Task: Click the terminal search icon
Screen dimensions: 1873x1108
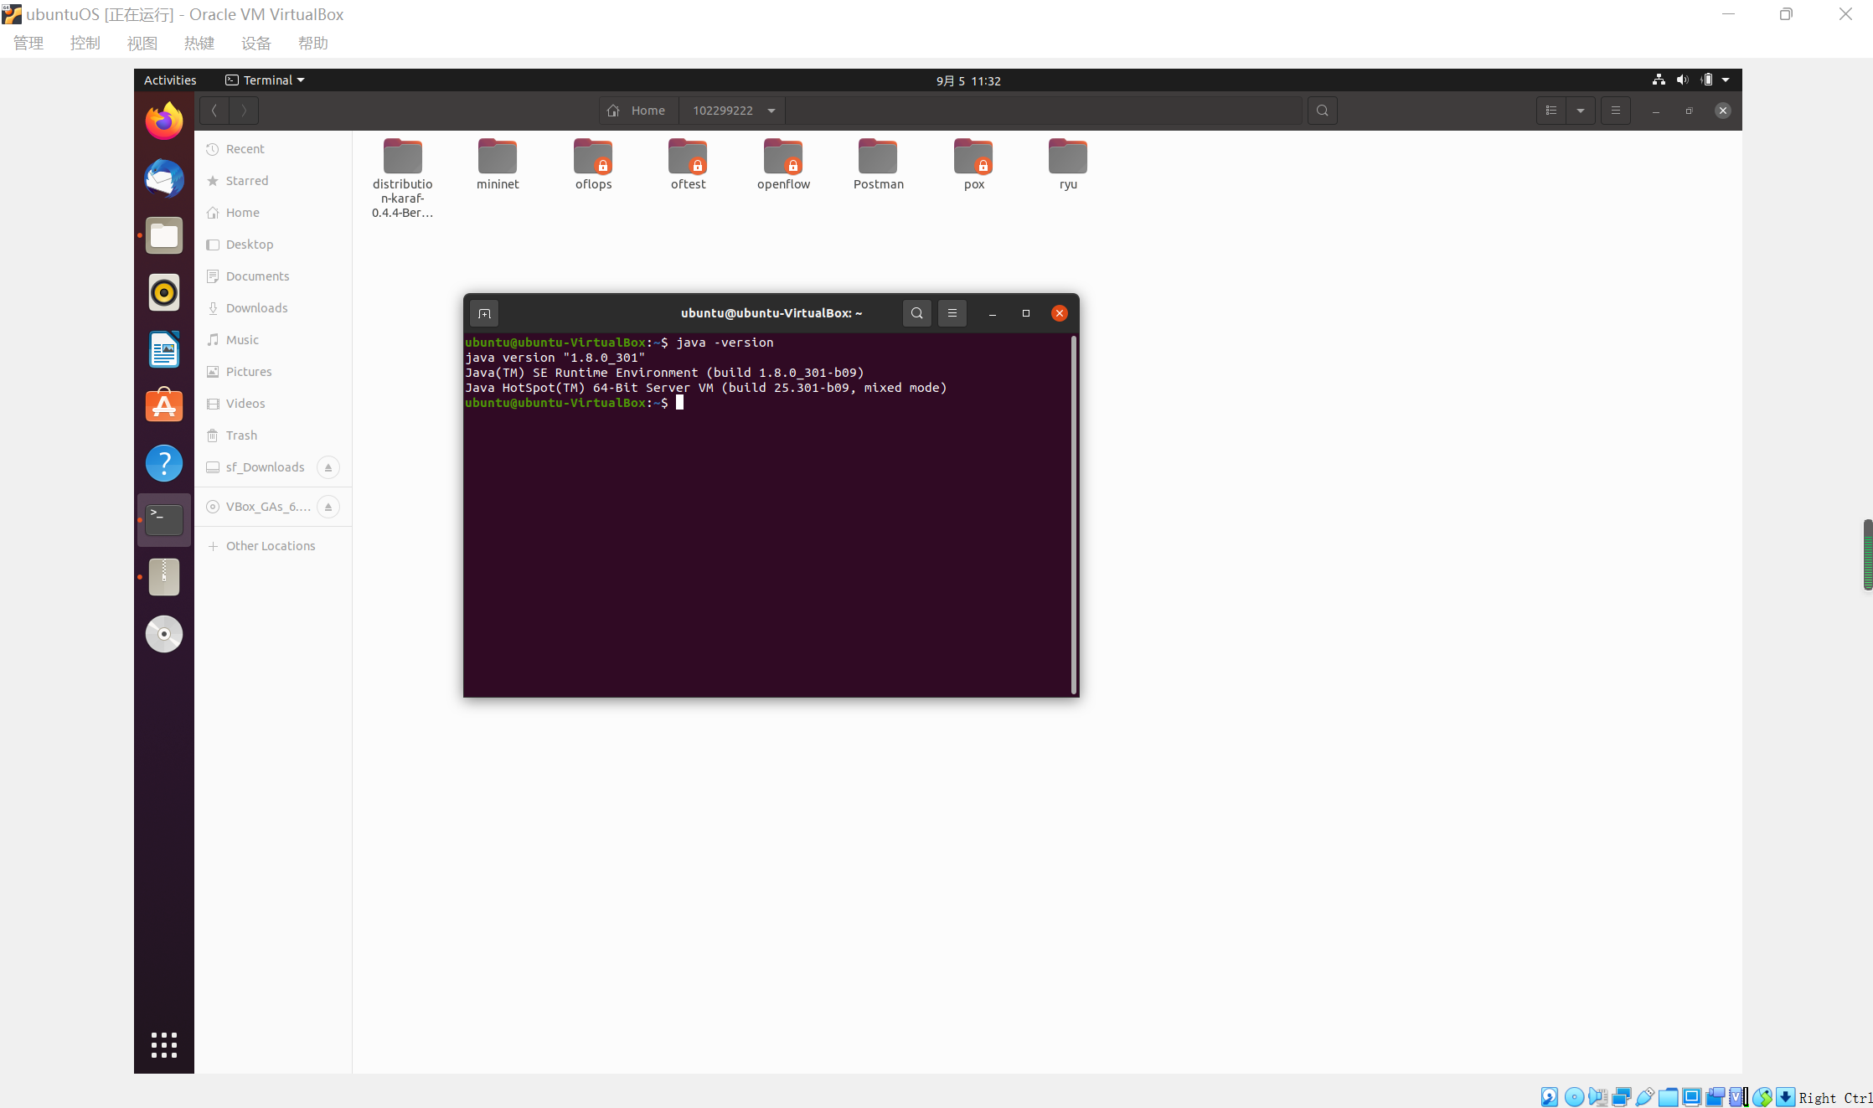Action: [916, 313]
